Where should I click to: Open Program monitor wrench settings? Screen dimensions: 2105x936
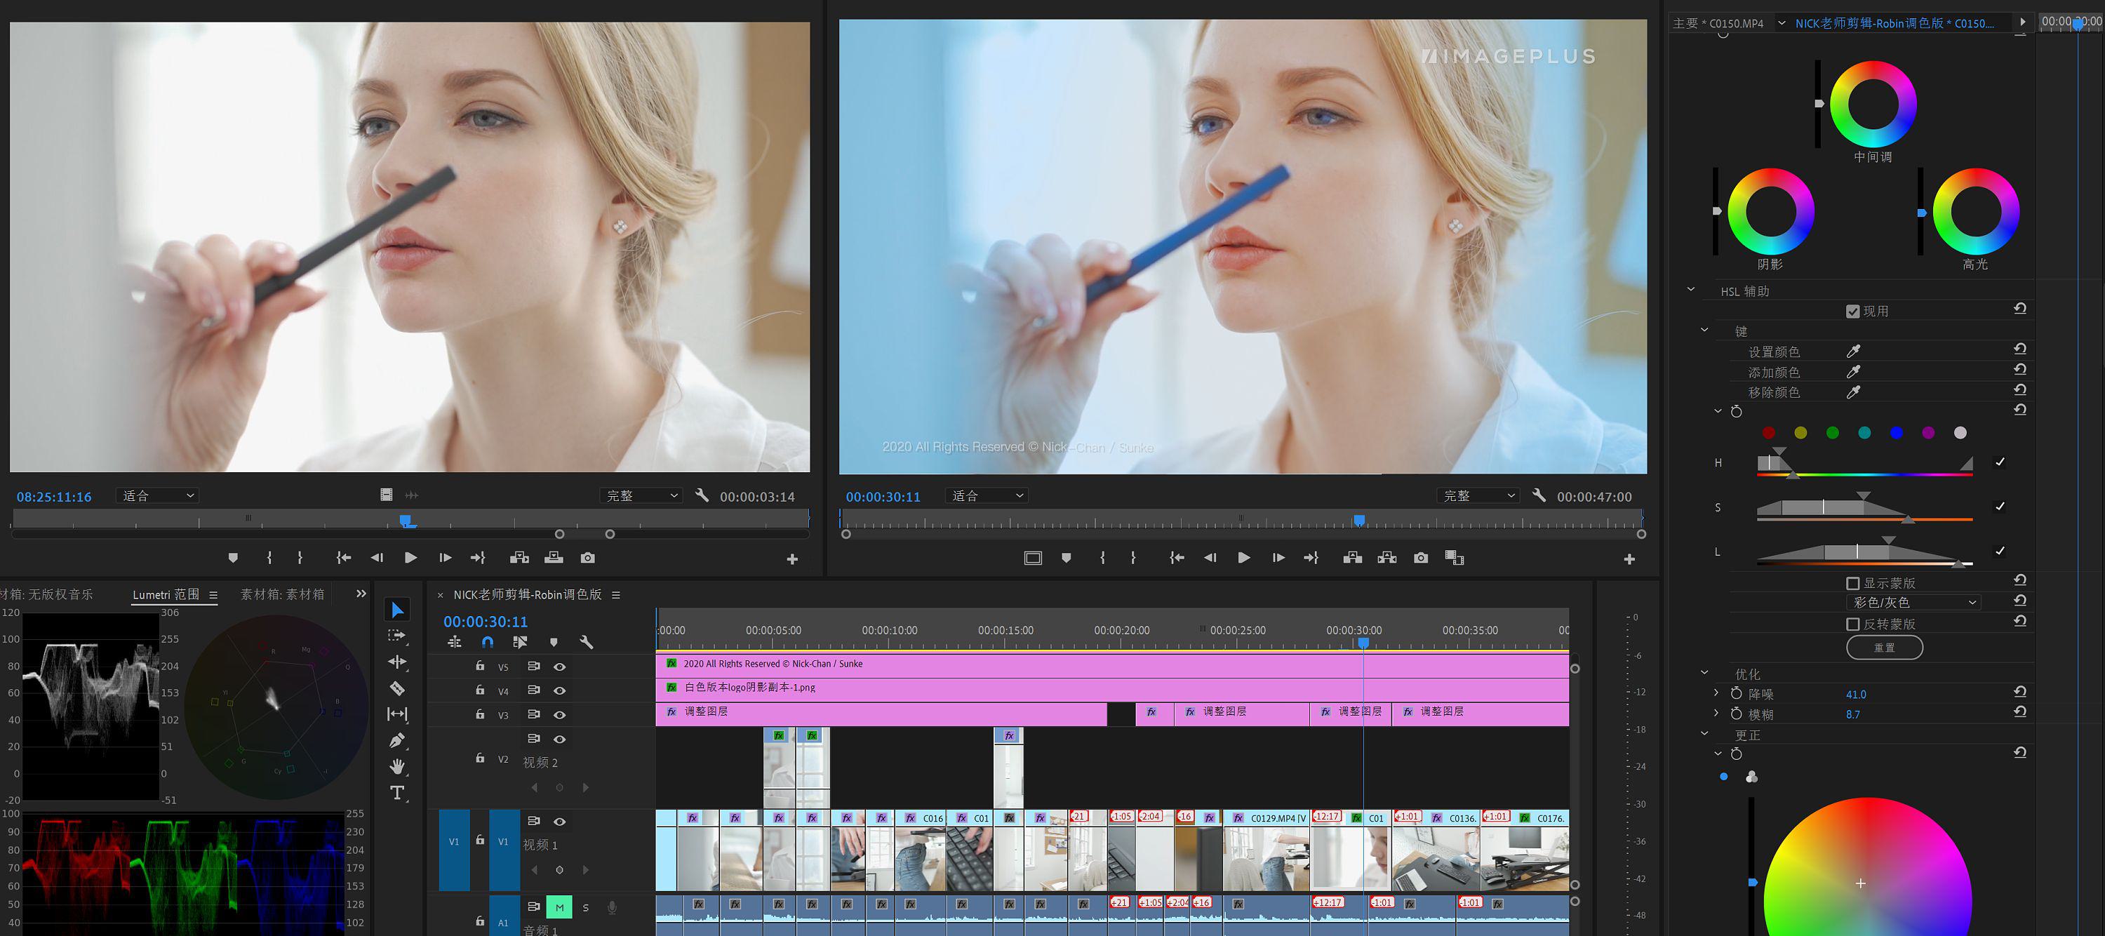pos(1539,495)
